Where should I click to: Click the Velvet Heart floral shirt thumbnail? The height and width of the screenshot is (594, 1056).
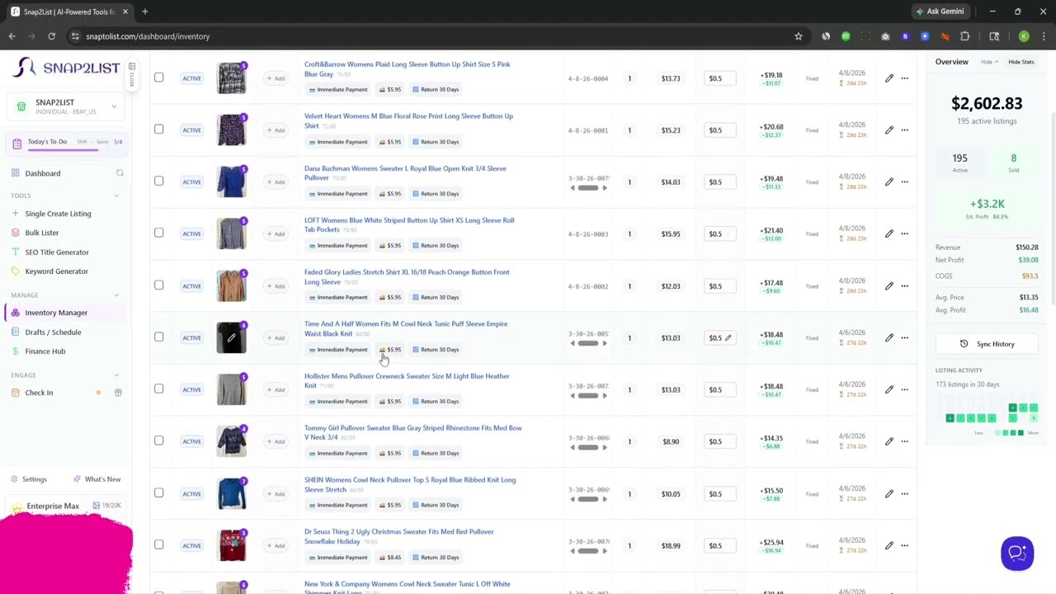(x=232, y=130)
